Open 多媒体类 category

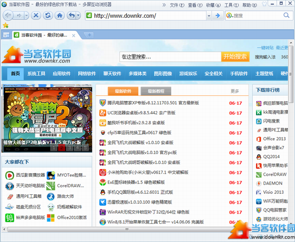[x=138, y=74]
